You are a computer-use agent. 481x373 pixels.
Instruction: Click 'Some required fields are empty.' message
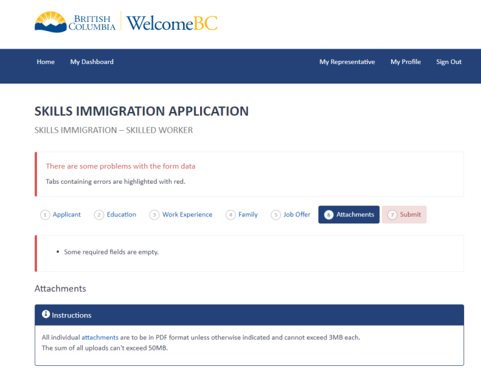pyautogui.click(x=111, y=252)
